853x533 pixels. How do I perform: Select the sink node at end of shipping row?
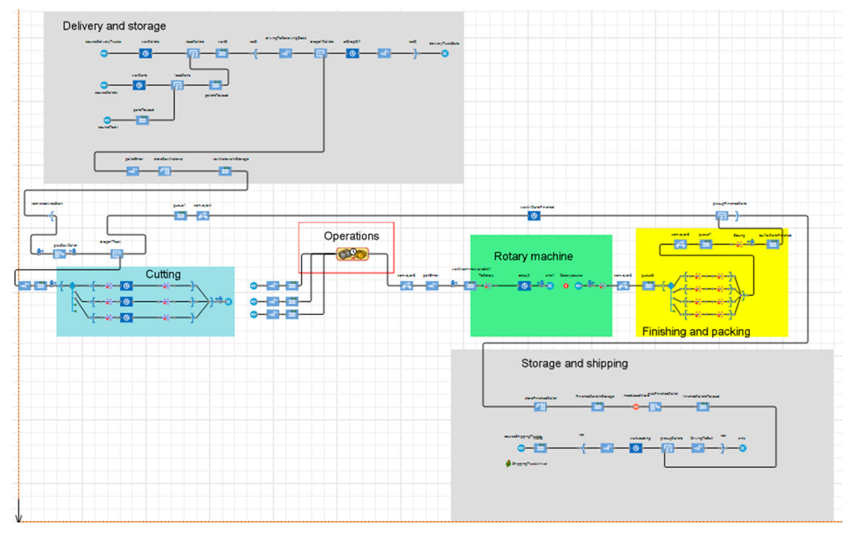coord(742,448)
